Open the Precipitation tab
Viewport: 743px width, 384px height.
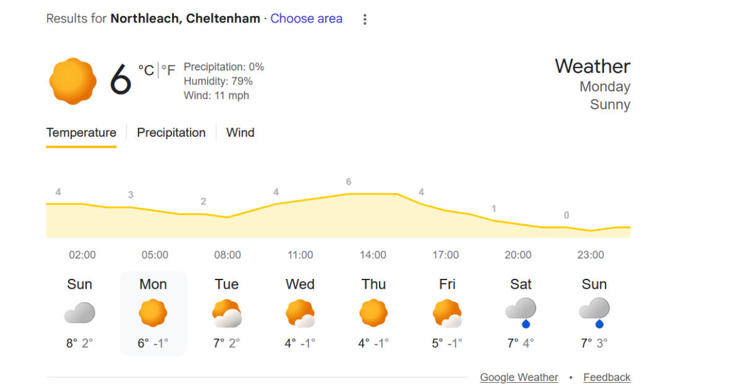tap(171, 132)
